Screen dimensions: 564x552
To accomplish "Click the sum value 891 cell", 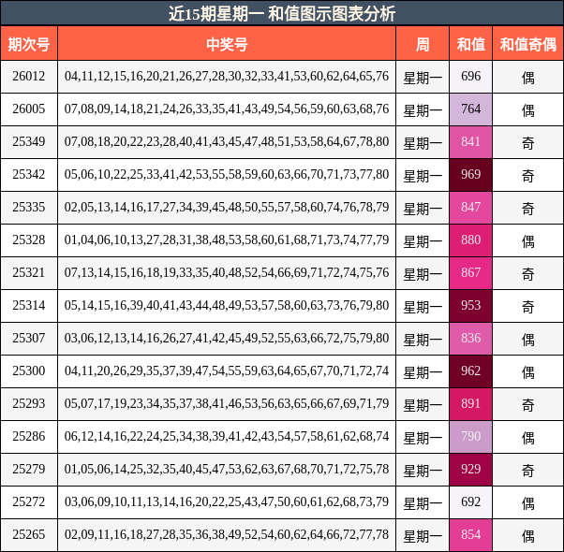I will pyautogui.click(x=471, y=403).
